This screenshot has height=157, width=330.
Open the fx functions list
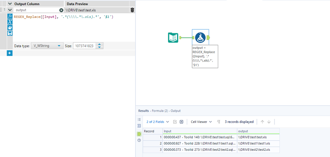10,16
